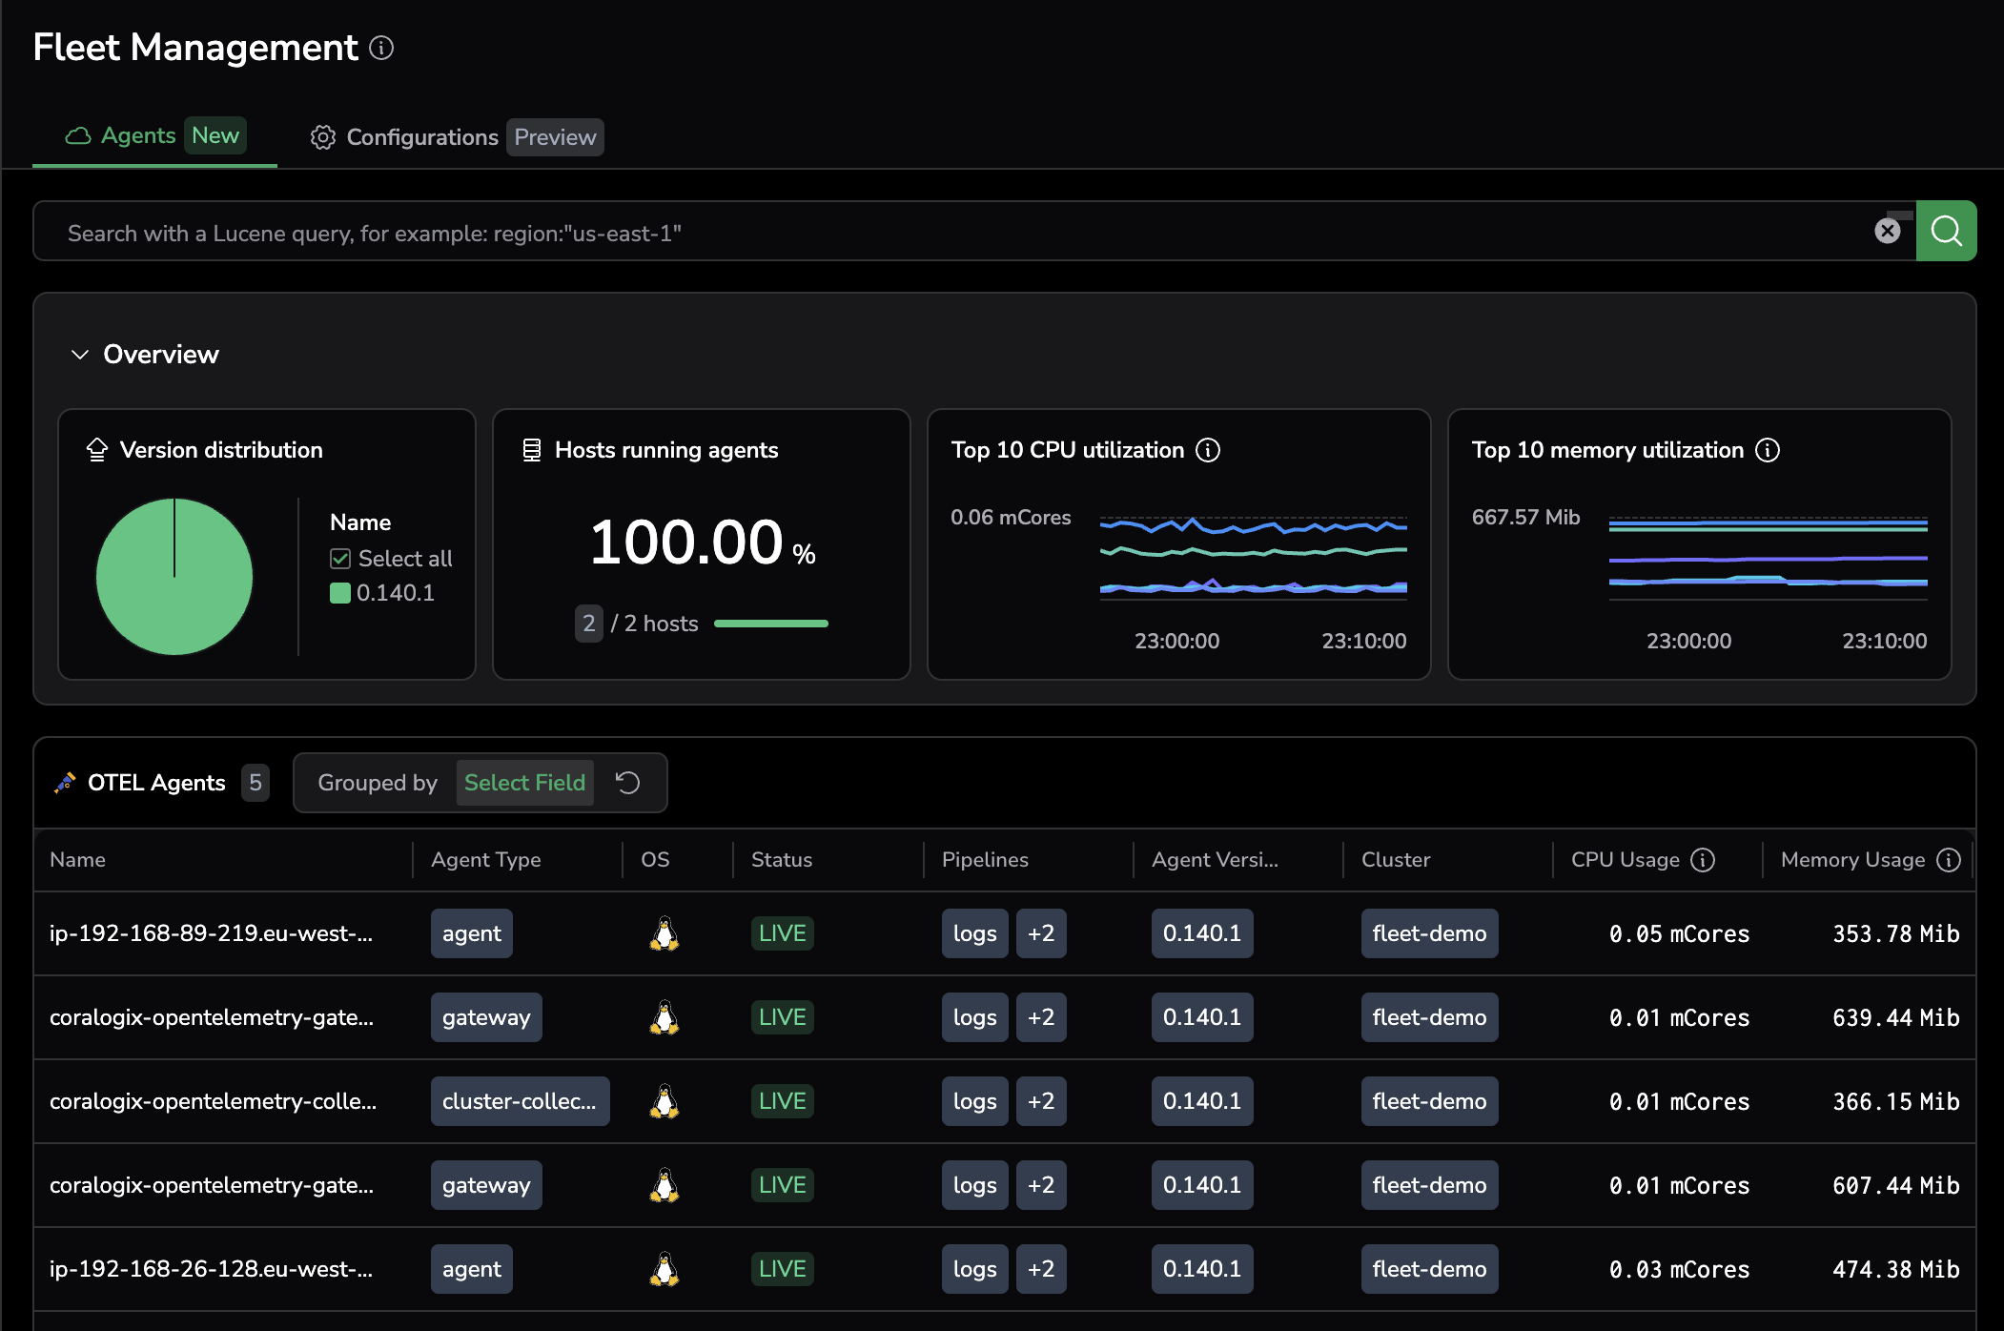Click the CPU Usage column info icon
Image resolution: width=2004 pixels, height=1331 pixels.
tap(1703, 860)
